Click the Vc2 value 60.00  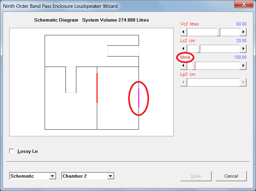point(241,24)
